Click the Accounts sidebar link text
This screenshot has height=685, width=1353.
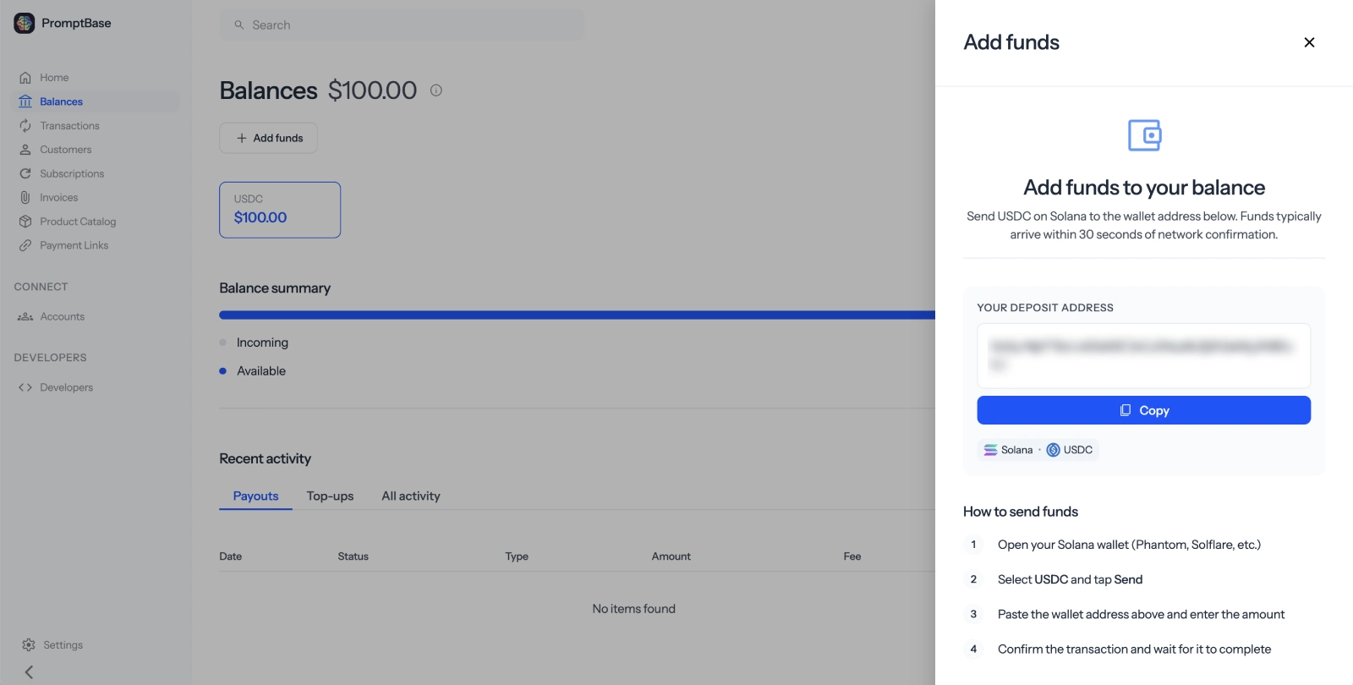pyautogui.click(x=63, y=316)
